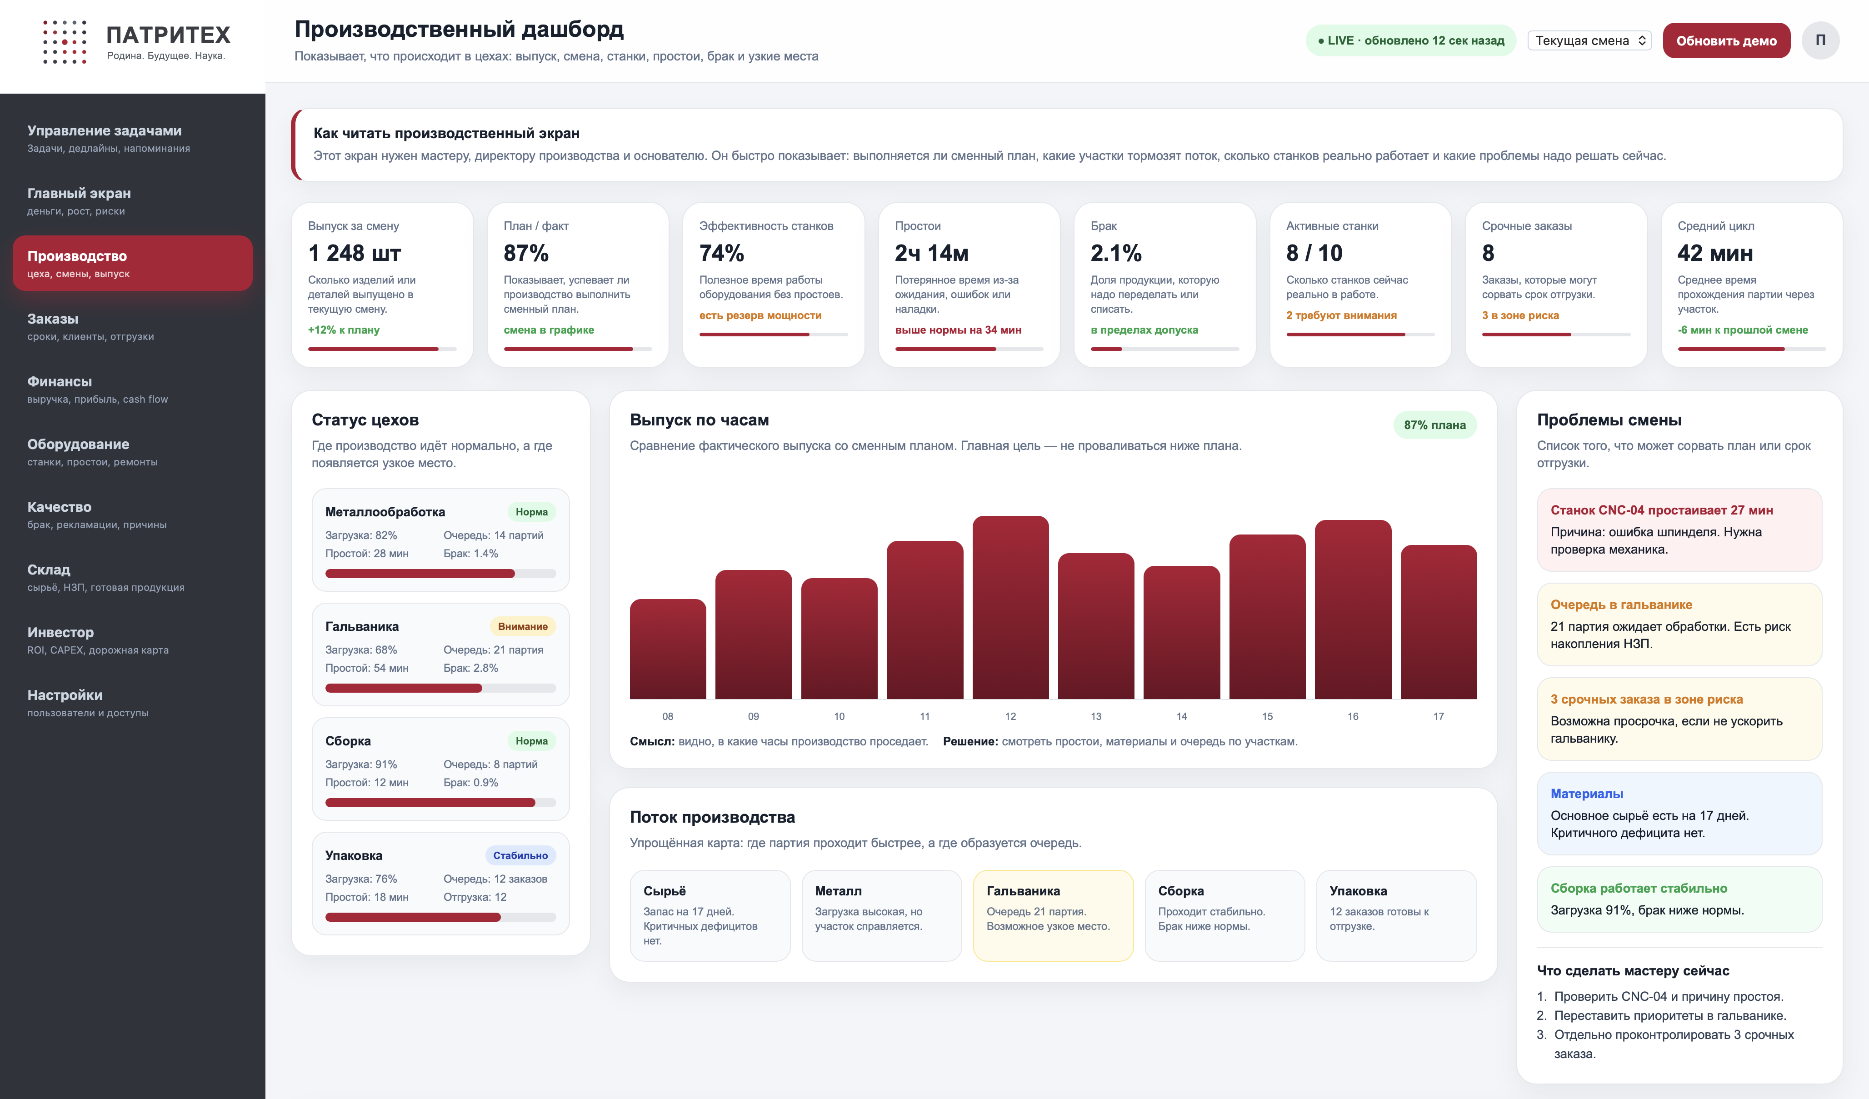Viewport: 1869px width, 1099px height.
Task: Click the Срочные заказы '3 в зоне риска' text
Action: coord(1519,315)
